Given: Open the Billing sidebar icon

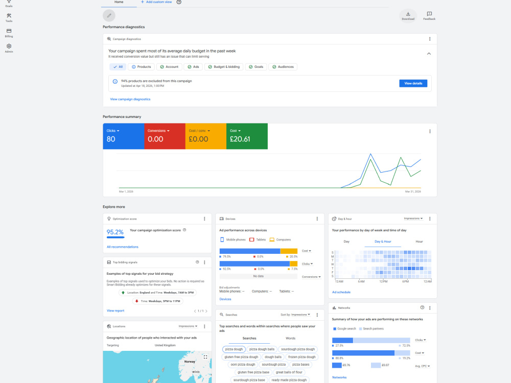Looking at the screenshot, I should pyautogui.click(x=9, y=33).
